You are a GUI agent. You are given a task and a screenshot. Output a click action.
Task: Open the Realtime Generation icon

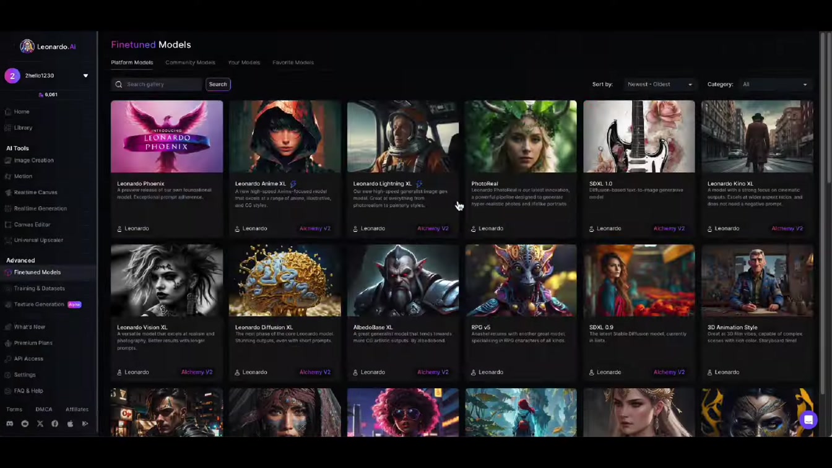coord(8,209)
